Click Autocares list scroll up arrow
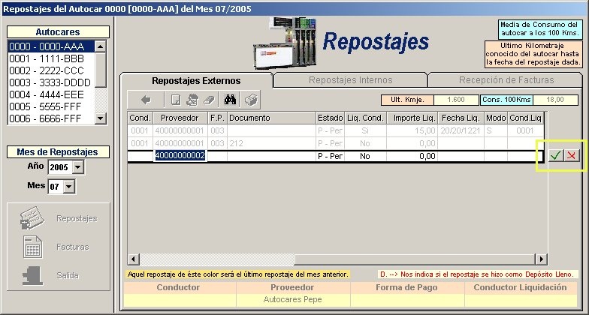Viewport: 589px width, 315px height. pos(101,46)
